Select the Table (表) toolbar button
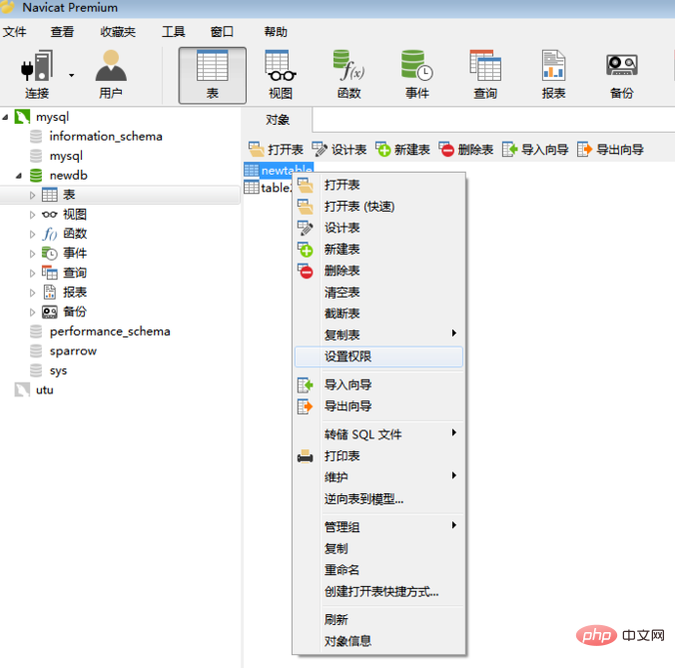Viewport: 675px width, 668px height. point(213,75)
